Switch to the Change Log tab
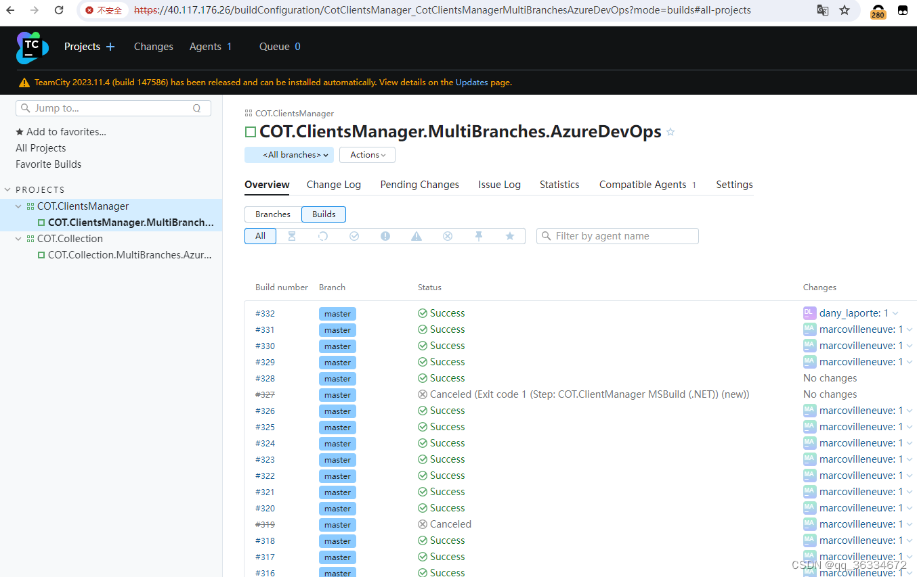This screenshot has width=917, height=577. (x=334, y=185)
